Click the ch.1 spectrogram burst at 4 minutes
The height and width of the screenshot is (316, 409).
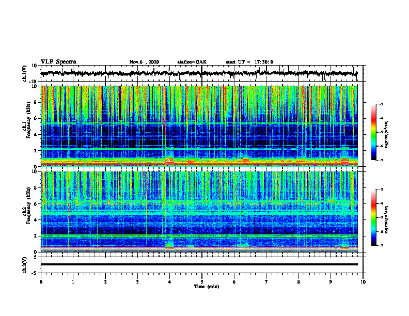click(170, 161)
